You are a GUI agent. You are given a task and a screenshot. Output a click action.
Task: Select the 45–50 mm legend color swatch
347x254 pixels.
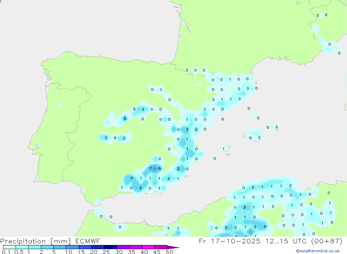(x=161, y=247)
